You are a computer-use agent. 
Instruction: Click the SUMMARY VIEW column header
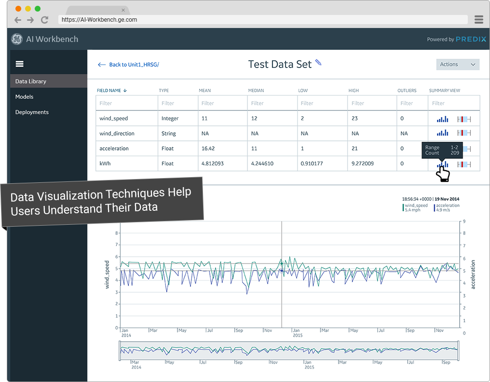[x=444, y=90]
